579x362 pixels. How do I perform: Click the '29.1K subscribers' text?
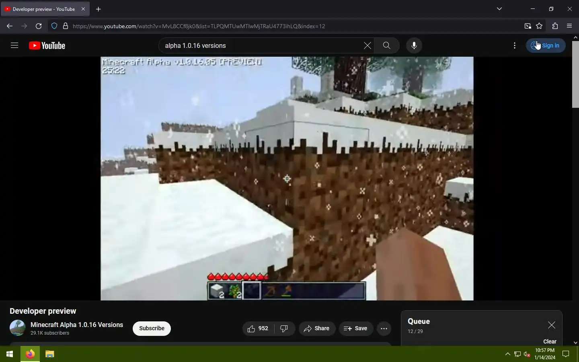pyautogui.click(x=50, y=333)
